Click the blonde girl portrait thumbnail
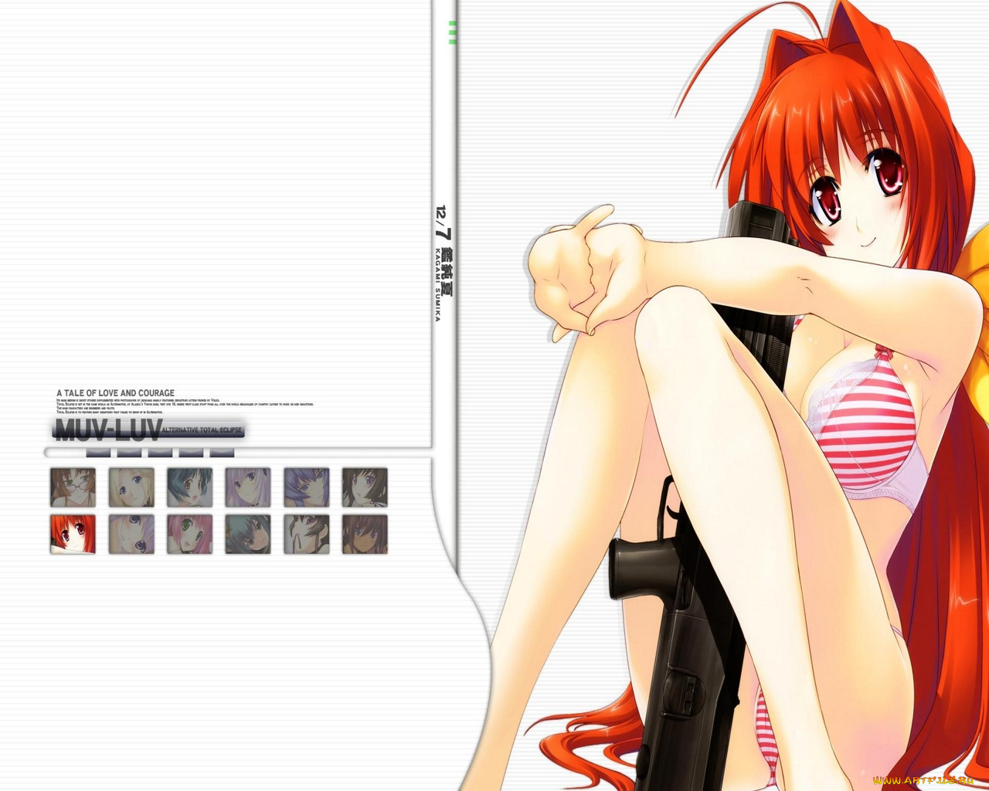989x791 pixels. tap(131, 487)
